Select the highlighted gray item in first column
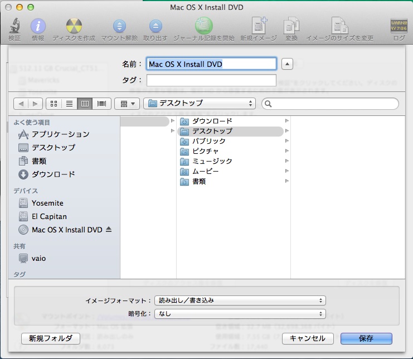The height and width of the screenshot is (359, 413). [144, 121]
